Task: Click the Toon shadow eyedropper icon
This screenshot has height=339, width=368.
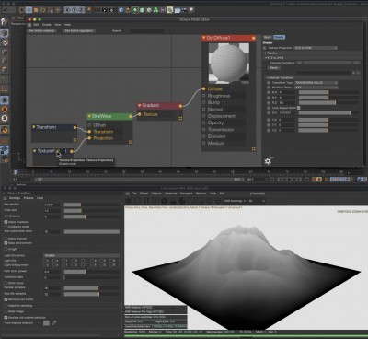Action: (x=54, y=323)
